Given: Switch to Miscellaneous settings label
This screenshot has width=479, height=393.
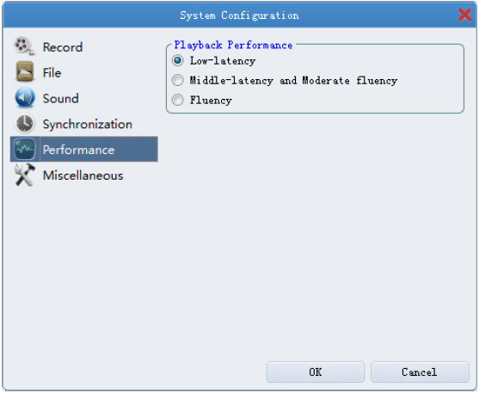Looking at the screenshot, I should click(x=83, y=175).
